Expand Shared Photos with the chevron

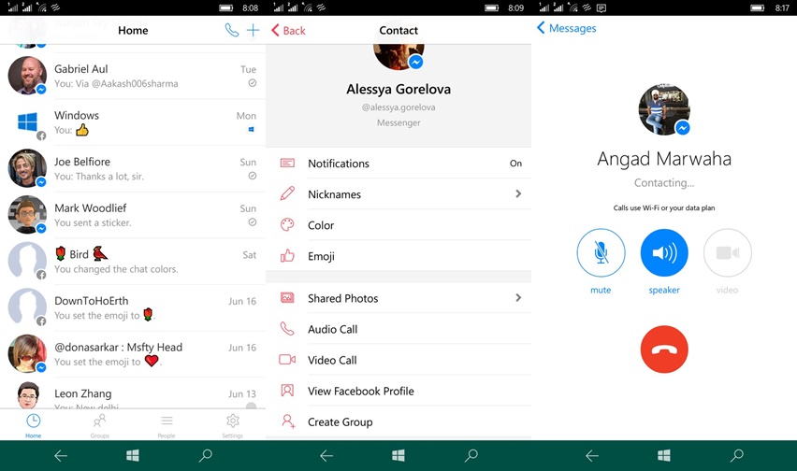[518, 298]
